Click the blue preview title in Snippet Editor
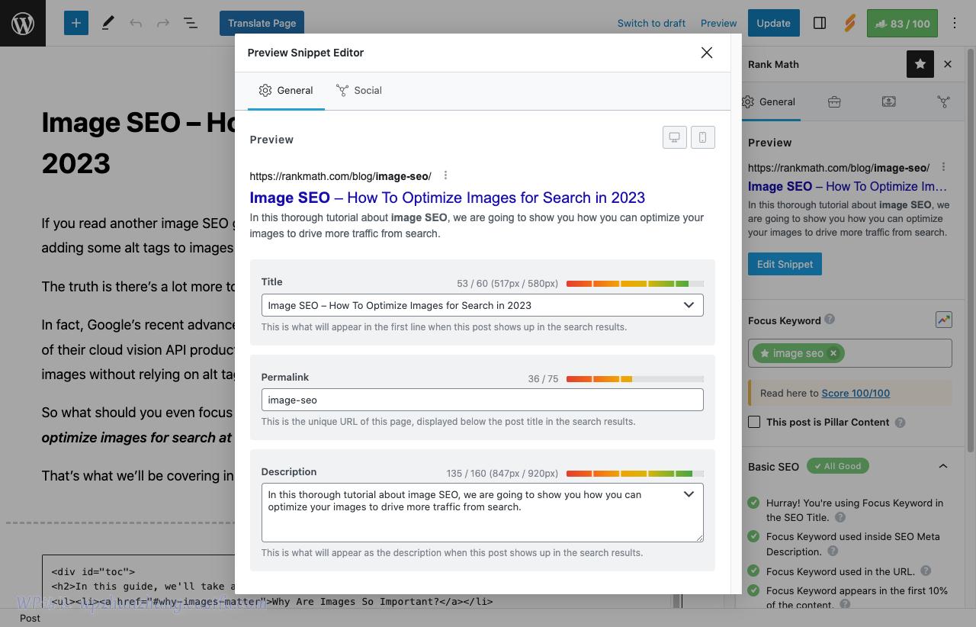976x627 pixels. coord(448,198)
